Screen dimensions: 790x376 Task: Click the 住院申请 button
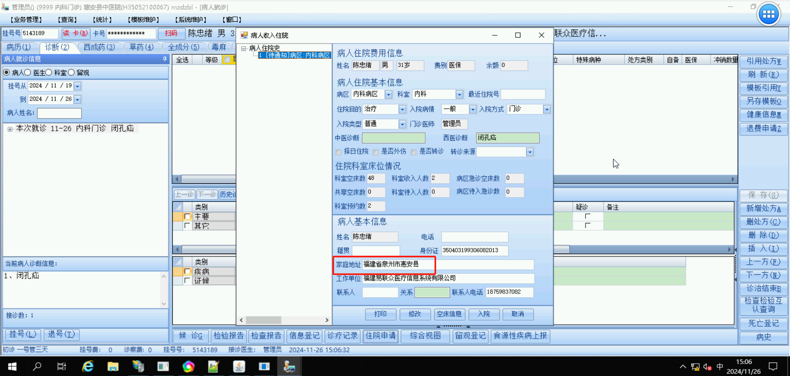pos(381,336)
